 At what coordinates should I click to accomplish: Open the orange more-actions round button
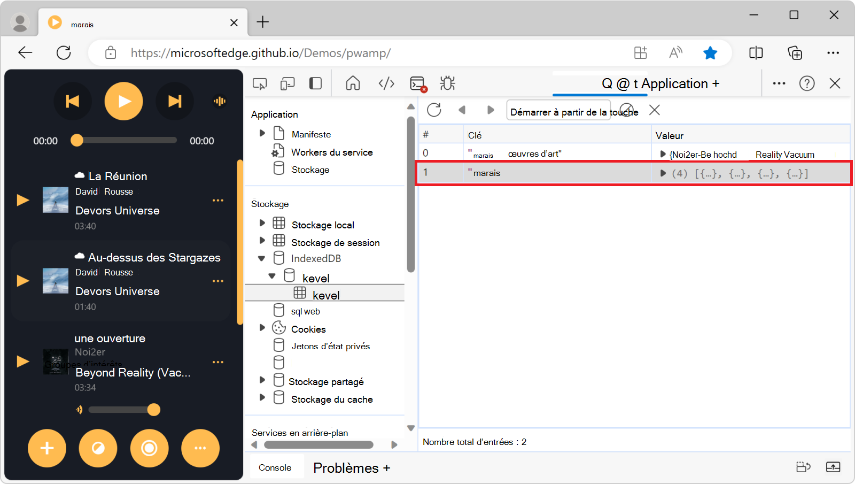[x=200, y=448]
